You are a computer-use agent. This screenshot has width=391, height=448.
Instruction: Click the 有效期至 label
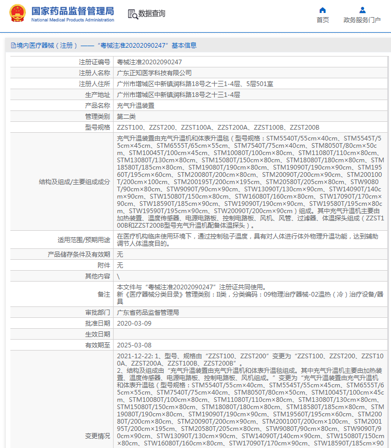[97, 345]
